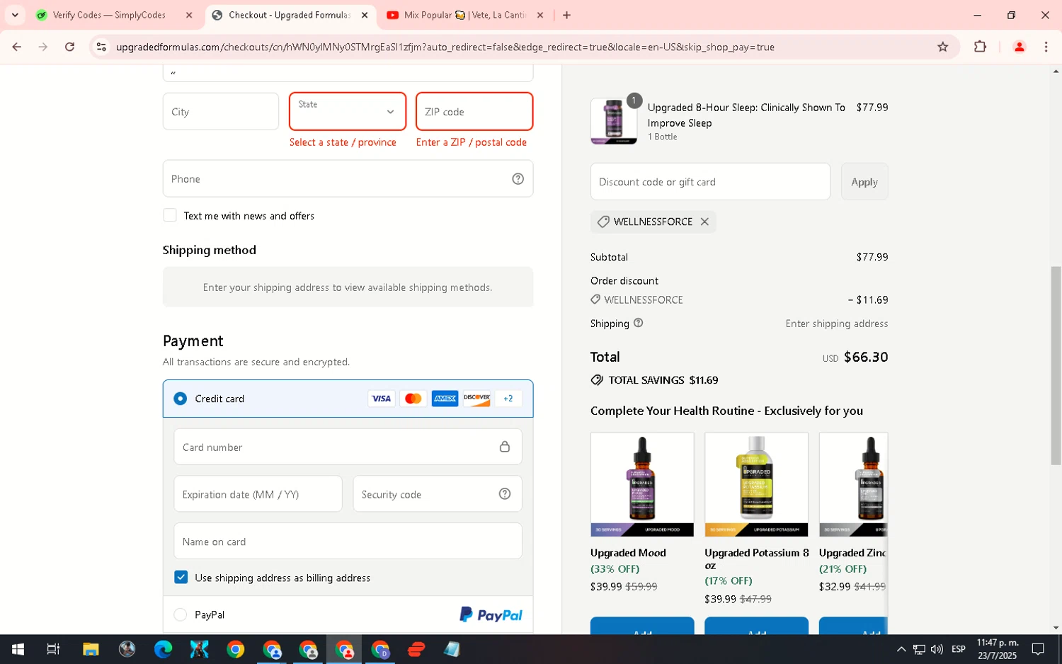Click the page vertical scrollbar
The image size is (1062, 664).
coord(1056,366)
